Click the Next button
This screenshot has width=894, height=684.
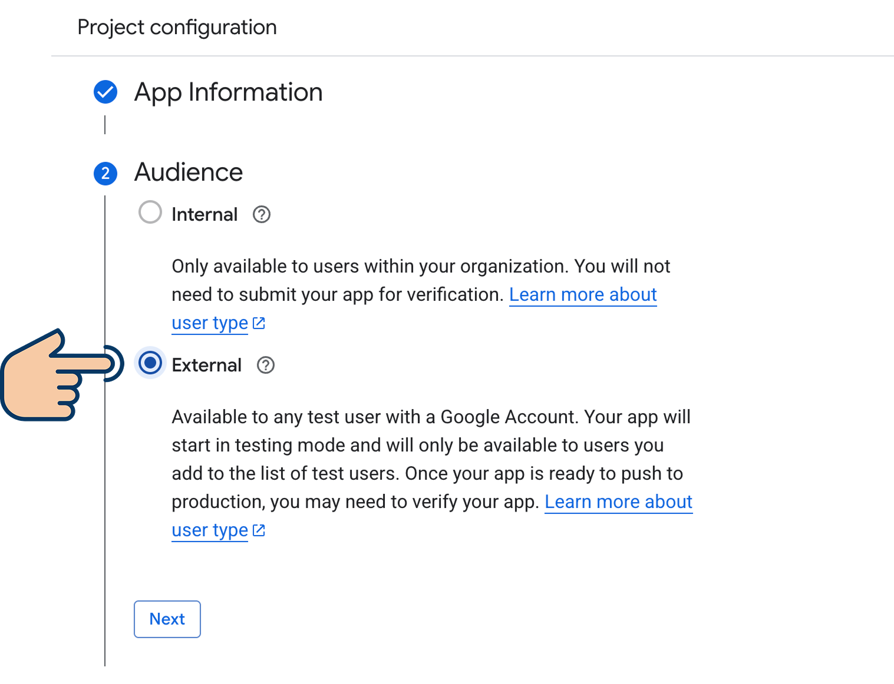coord(167,619)
